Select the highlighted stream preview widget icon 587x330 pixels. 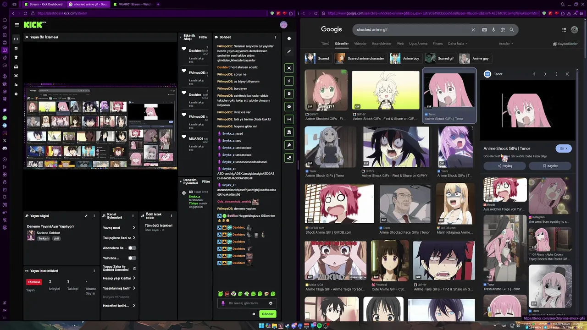pos(289,68)
